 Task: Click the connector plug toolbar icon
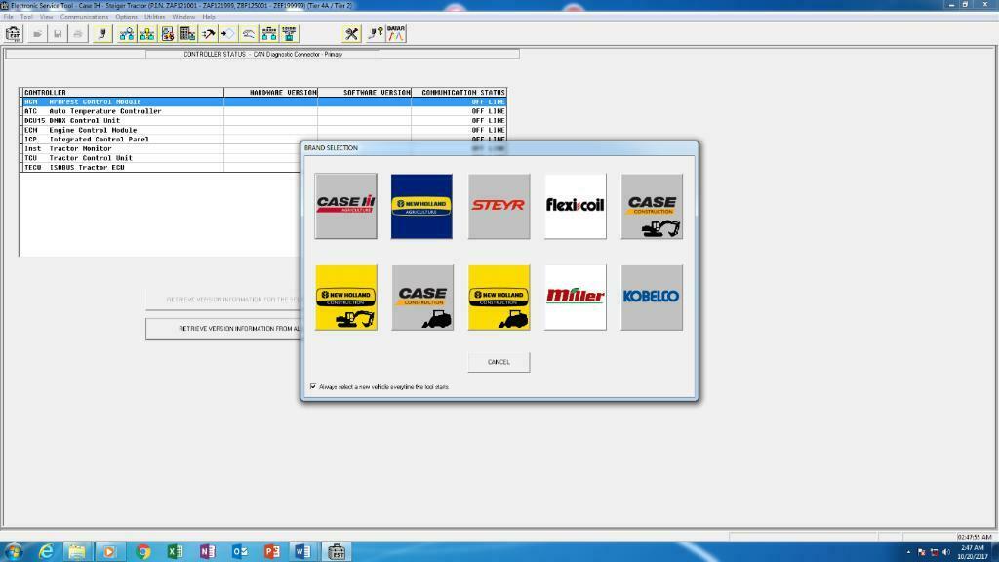(102, 34)
